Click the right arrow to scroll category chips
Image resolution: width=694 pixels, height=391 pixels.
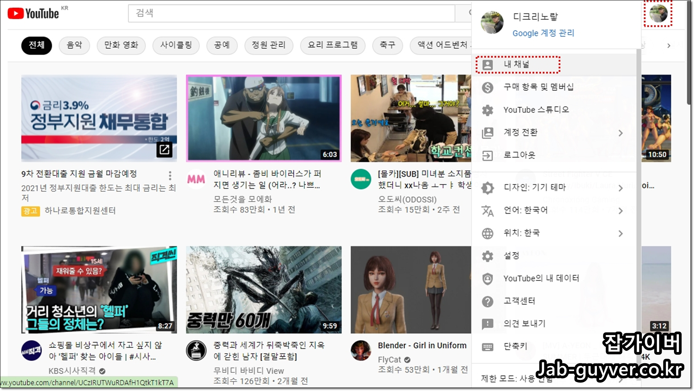[x=669, y=45]
